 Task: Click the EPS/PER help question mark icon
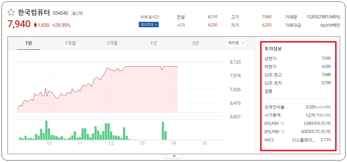point(282,124)
